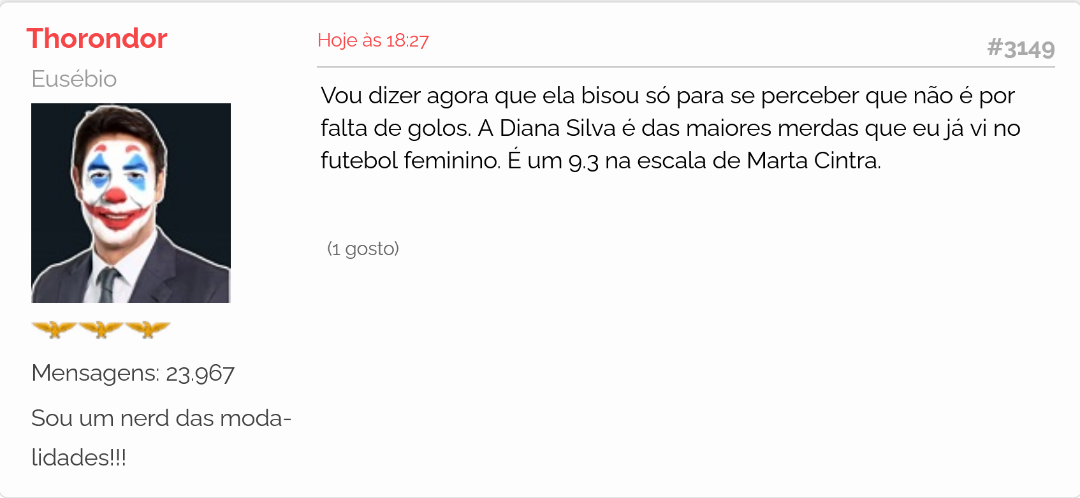This screenshot has height=498, width=1080.
Task: View who liked via (1 gosto)
Action: pyautogui.click(x=363, y=248)
